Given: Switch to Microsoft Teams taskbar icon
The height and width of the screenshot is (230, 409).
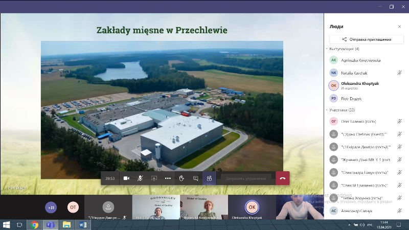Looking at the screenshot, I should (x=51, y=225).
